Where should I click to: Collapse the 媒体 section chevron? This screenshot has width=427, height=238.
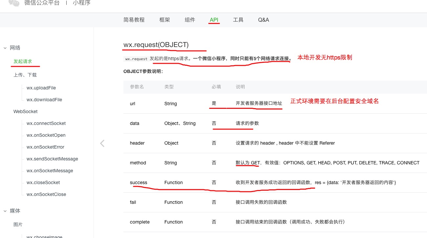coord(5,211)
